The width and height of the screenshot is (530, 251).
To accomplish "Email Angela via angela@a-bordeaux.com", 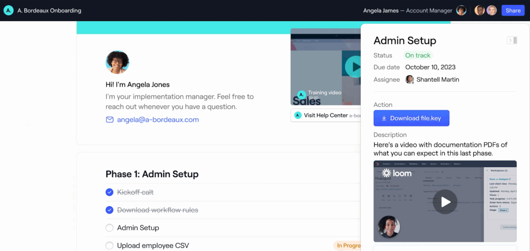I will pyautogui.click(x=158, y=119).
